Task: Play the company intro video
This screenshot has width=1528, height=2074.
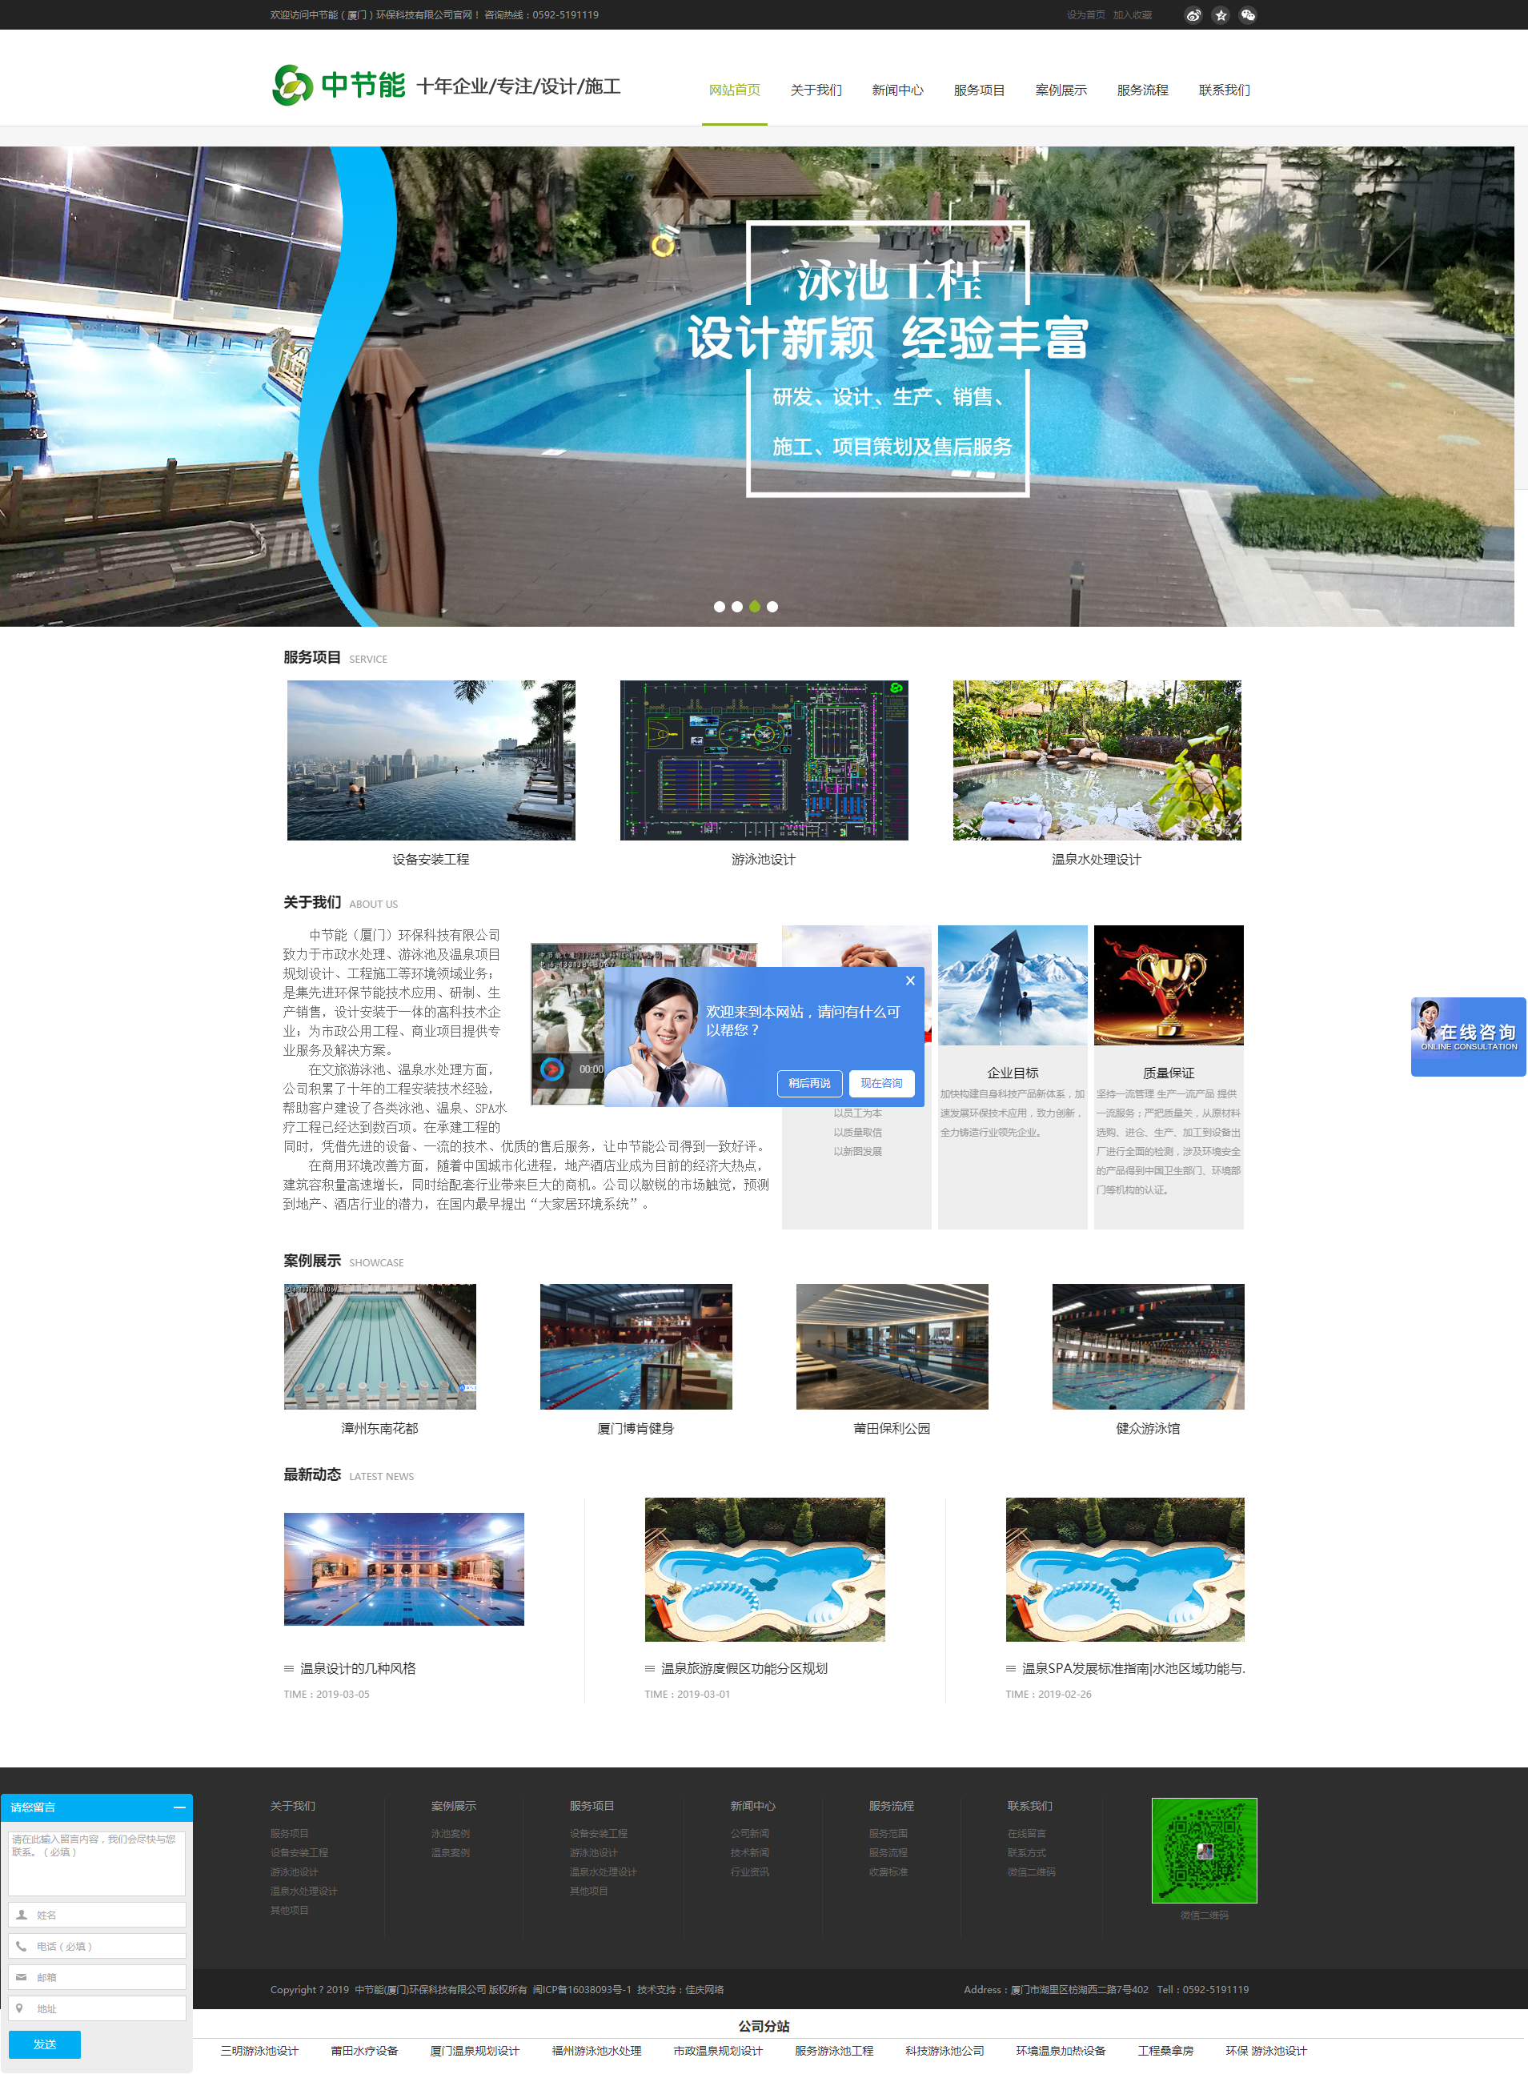Action: click(x=551, y=1069)
